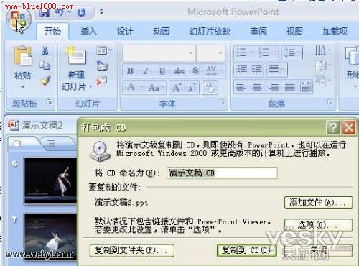This screenshot has height=266, width=359.
Task: Toggle bold formatting
Action: click(x=130, y=71)
